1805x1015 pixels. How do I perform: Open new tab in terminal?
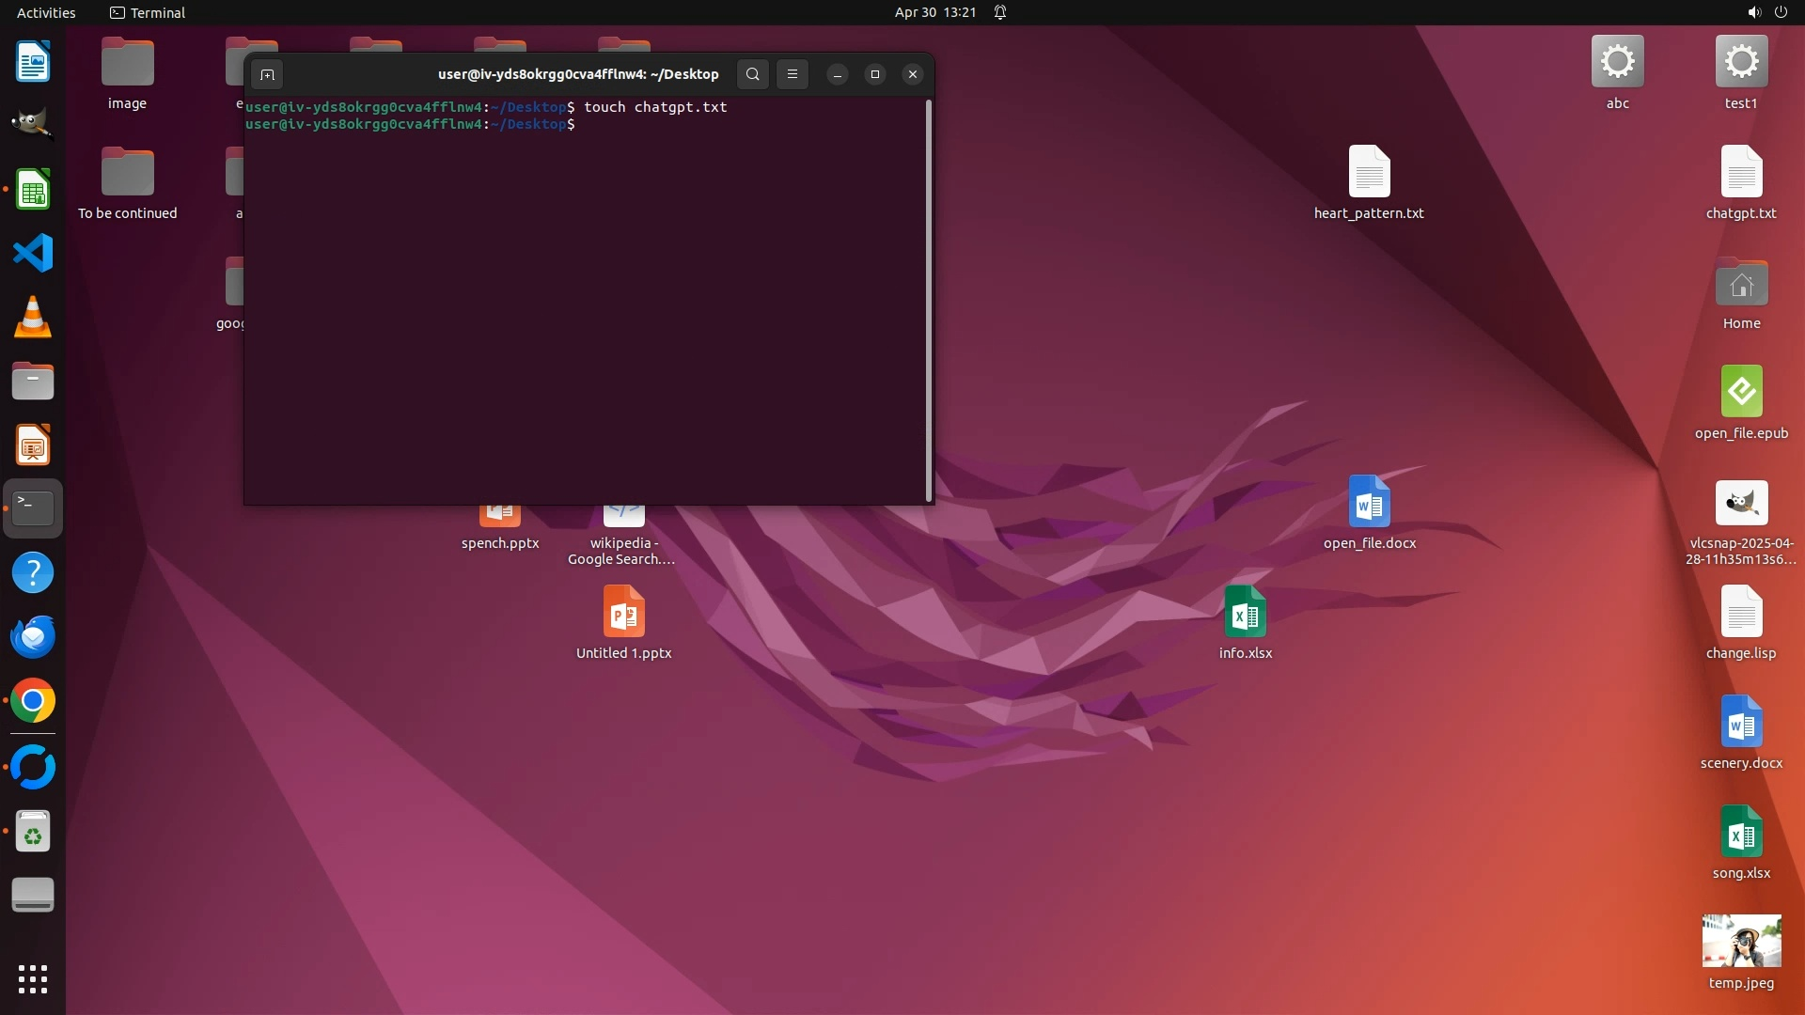pos(267,74)
